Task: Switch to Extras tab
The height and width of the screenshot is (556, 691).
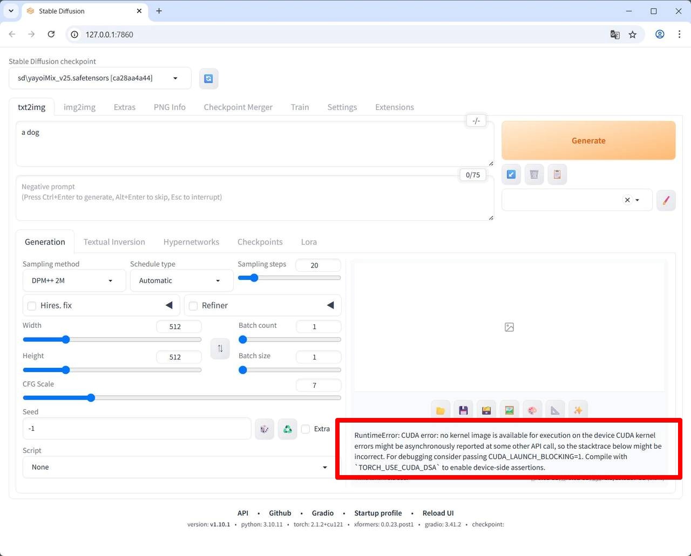Action: 125,107
